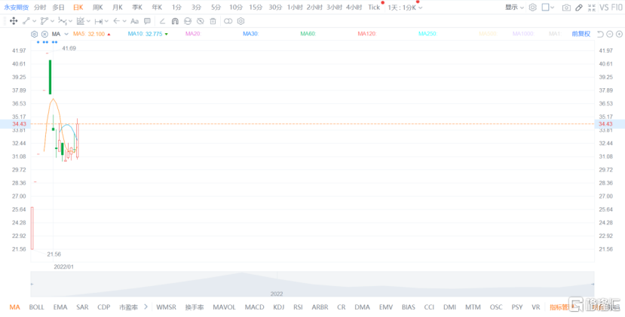Click the collapse fullscreen arrows icon

[x=593, y=8]
